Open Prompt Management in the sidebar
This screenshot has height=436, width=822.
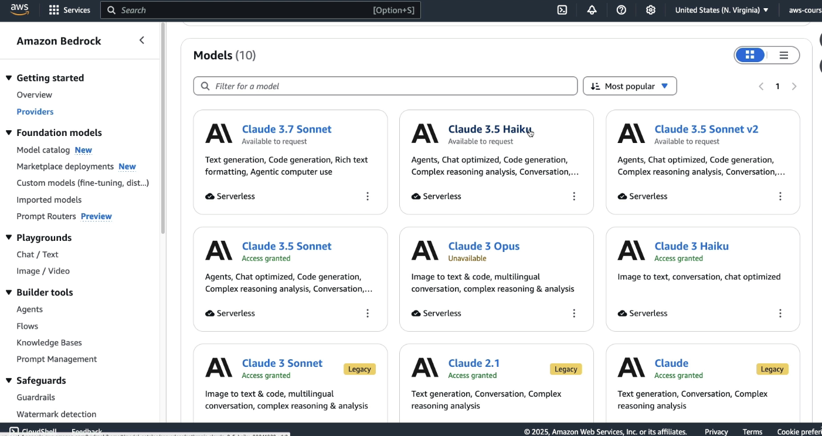(57, 359)
